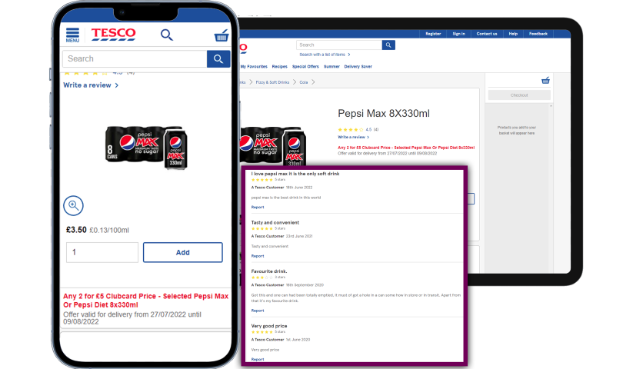Image resolution: width=633 pixels, height=369 pixels.
Task: Click the 'Tasty and convenient' review heading
Action: click(x=275, y=223)
